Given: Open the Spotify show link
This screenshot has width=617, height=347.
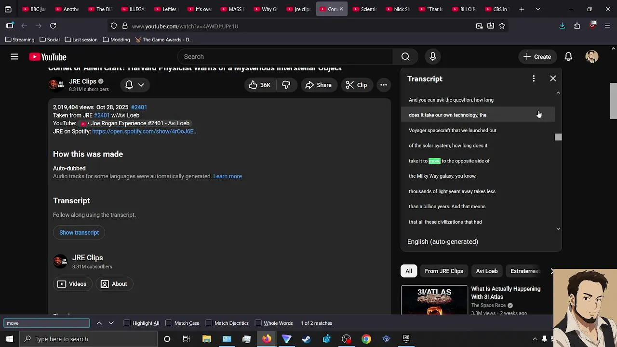Looking at the screenshot, I should pyautogui.click(x=145, y=131).
